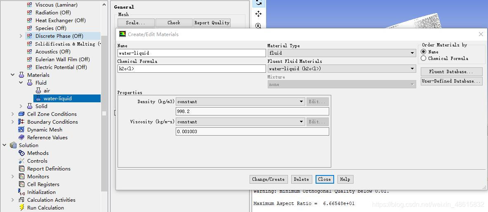
Task: Open Boundary Conditions tree item
Action: pos(52,122)
